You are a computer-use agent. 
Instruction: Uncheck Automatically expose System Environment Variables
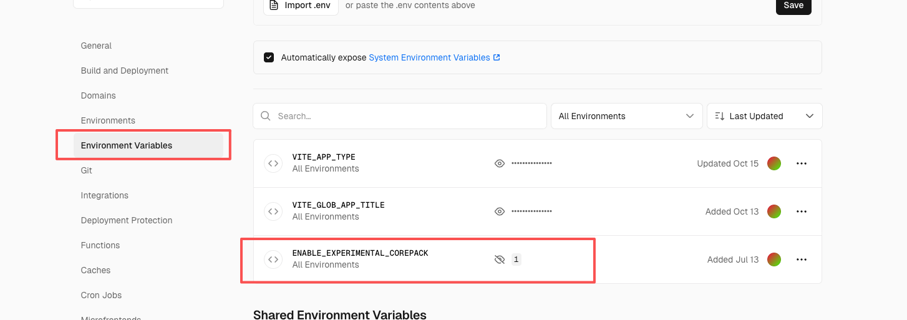[x=269, y=57]
